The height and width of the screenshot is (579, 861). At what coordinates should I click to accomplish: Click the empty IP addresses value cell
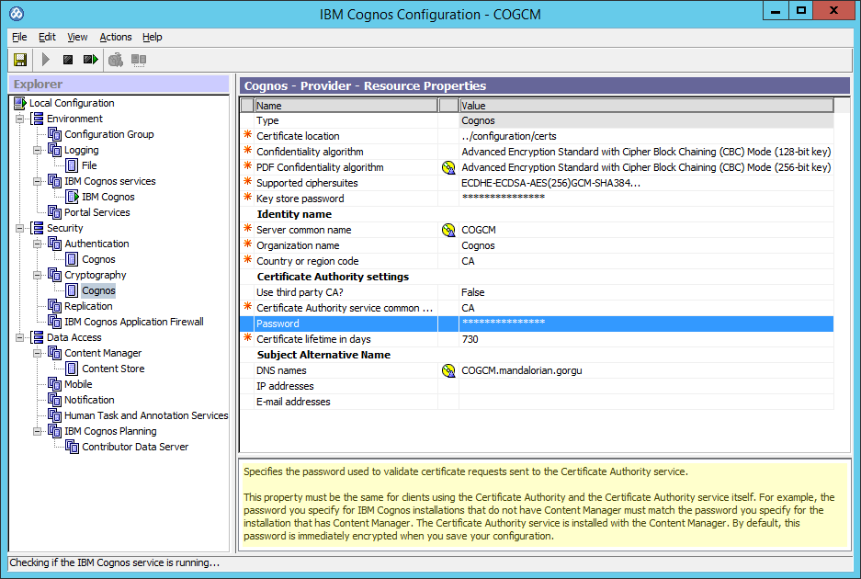pyautogui.click(x=646, y=386)
